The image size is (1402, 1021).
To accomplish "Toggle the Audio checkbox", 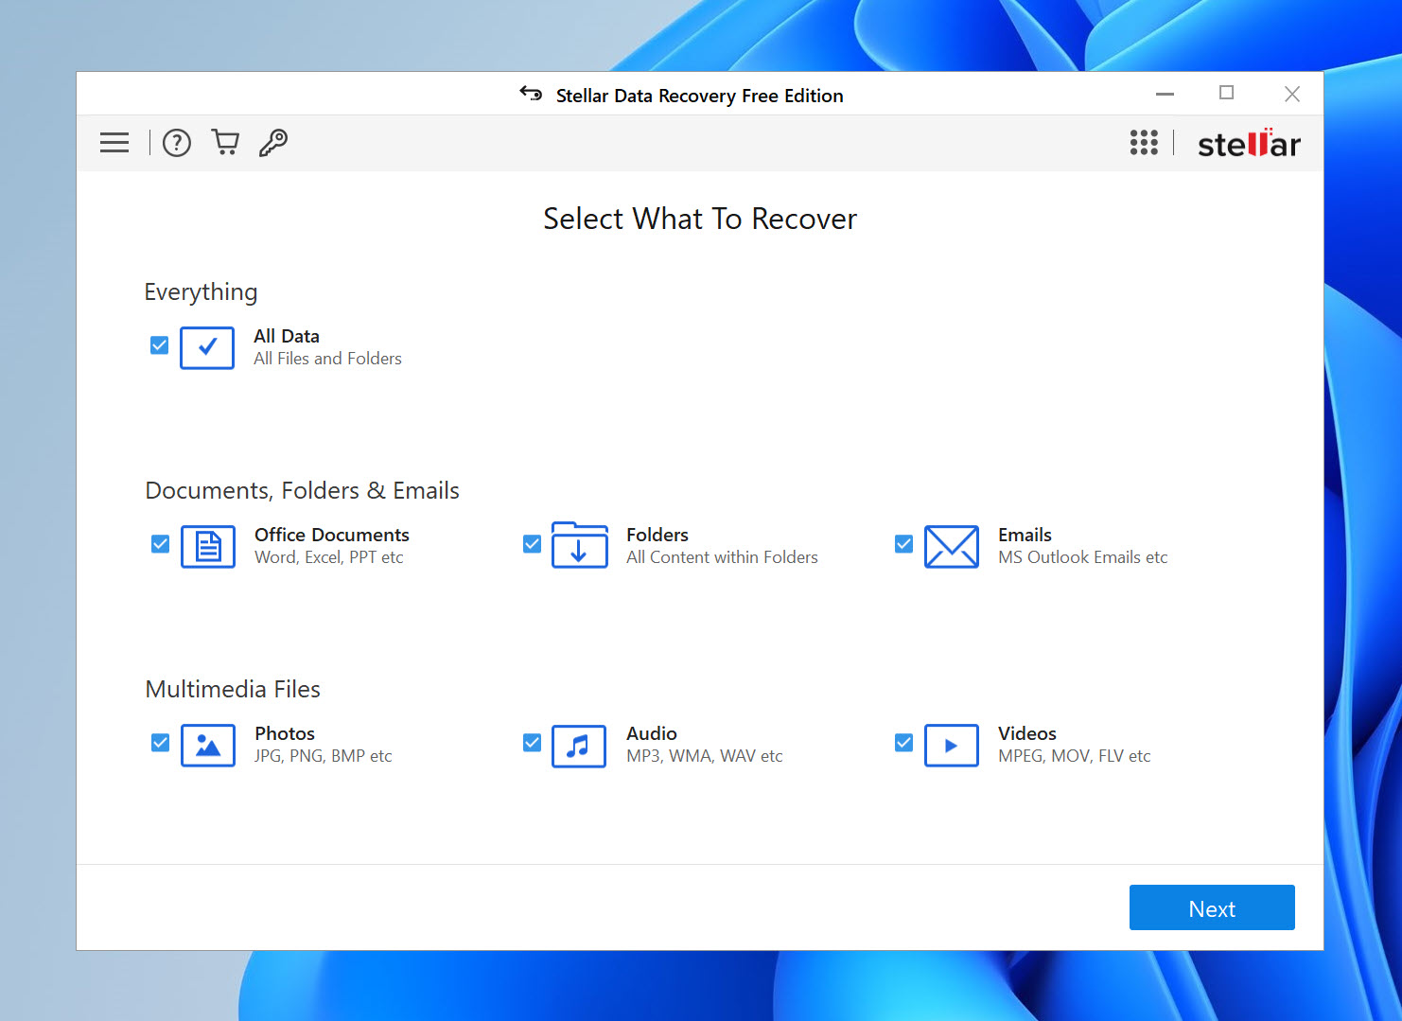I will (532, 743).
